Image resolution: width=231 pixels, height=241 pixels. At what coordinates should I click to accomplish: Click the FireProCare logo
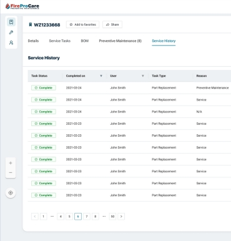(x=22, y=6)
